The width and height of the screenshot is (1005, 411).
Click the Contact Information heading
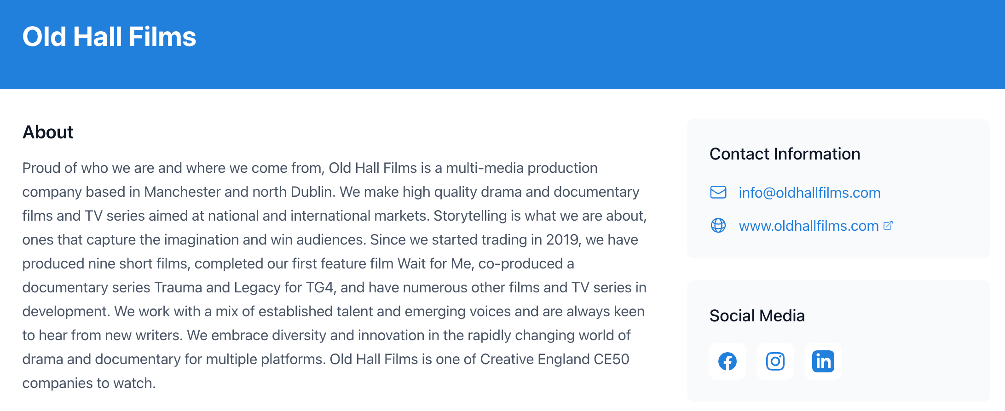click(785, 154)
